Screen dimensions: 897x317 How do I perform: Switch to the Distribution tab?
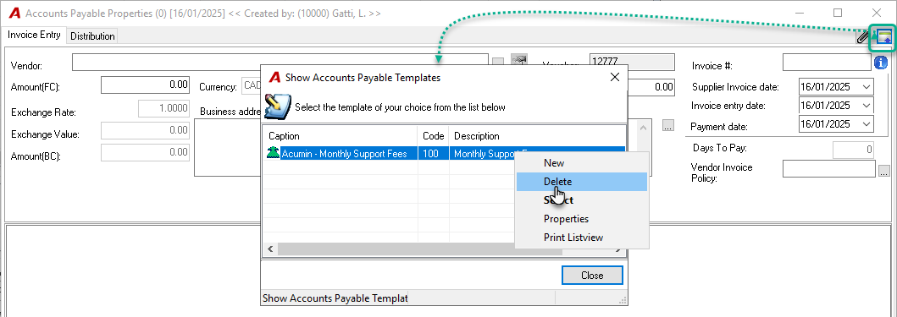click(x=92, y=36)
